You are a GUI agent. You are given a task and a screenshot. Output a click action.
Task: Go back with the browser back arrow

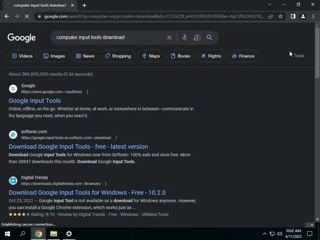pos(7,16)
